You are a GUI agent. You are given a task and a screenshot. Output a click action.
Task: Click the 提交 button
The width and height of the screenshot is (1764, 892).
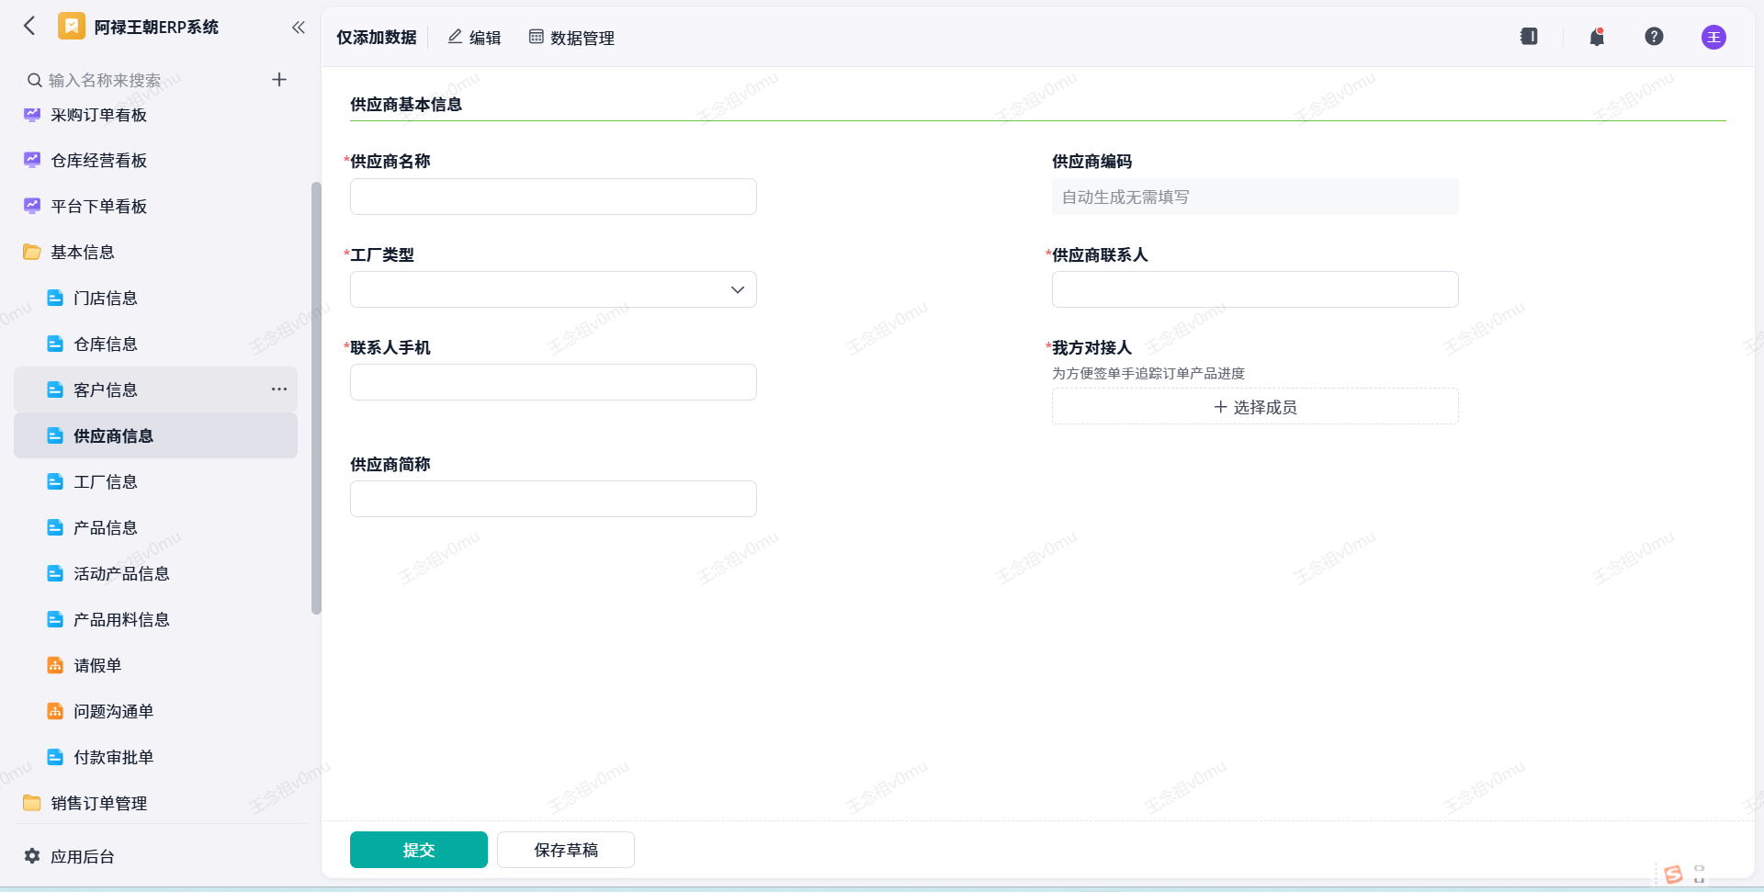(419, 850)
